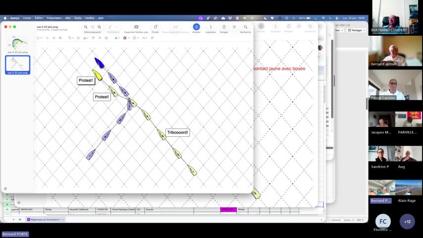This screenshot has width=423, height=238.
Task: Click the Nouvelle Calédonie spreadsheet cell
Action: [82, 209]
